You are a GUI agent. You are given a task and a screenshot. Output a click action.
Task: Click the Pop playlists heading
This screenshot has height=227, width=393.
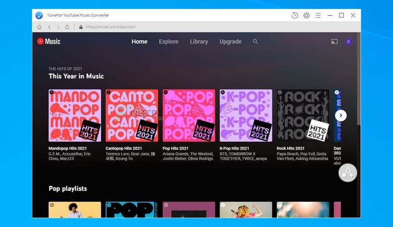(x=68, y=189)
